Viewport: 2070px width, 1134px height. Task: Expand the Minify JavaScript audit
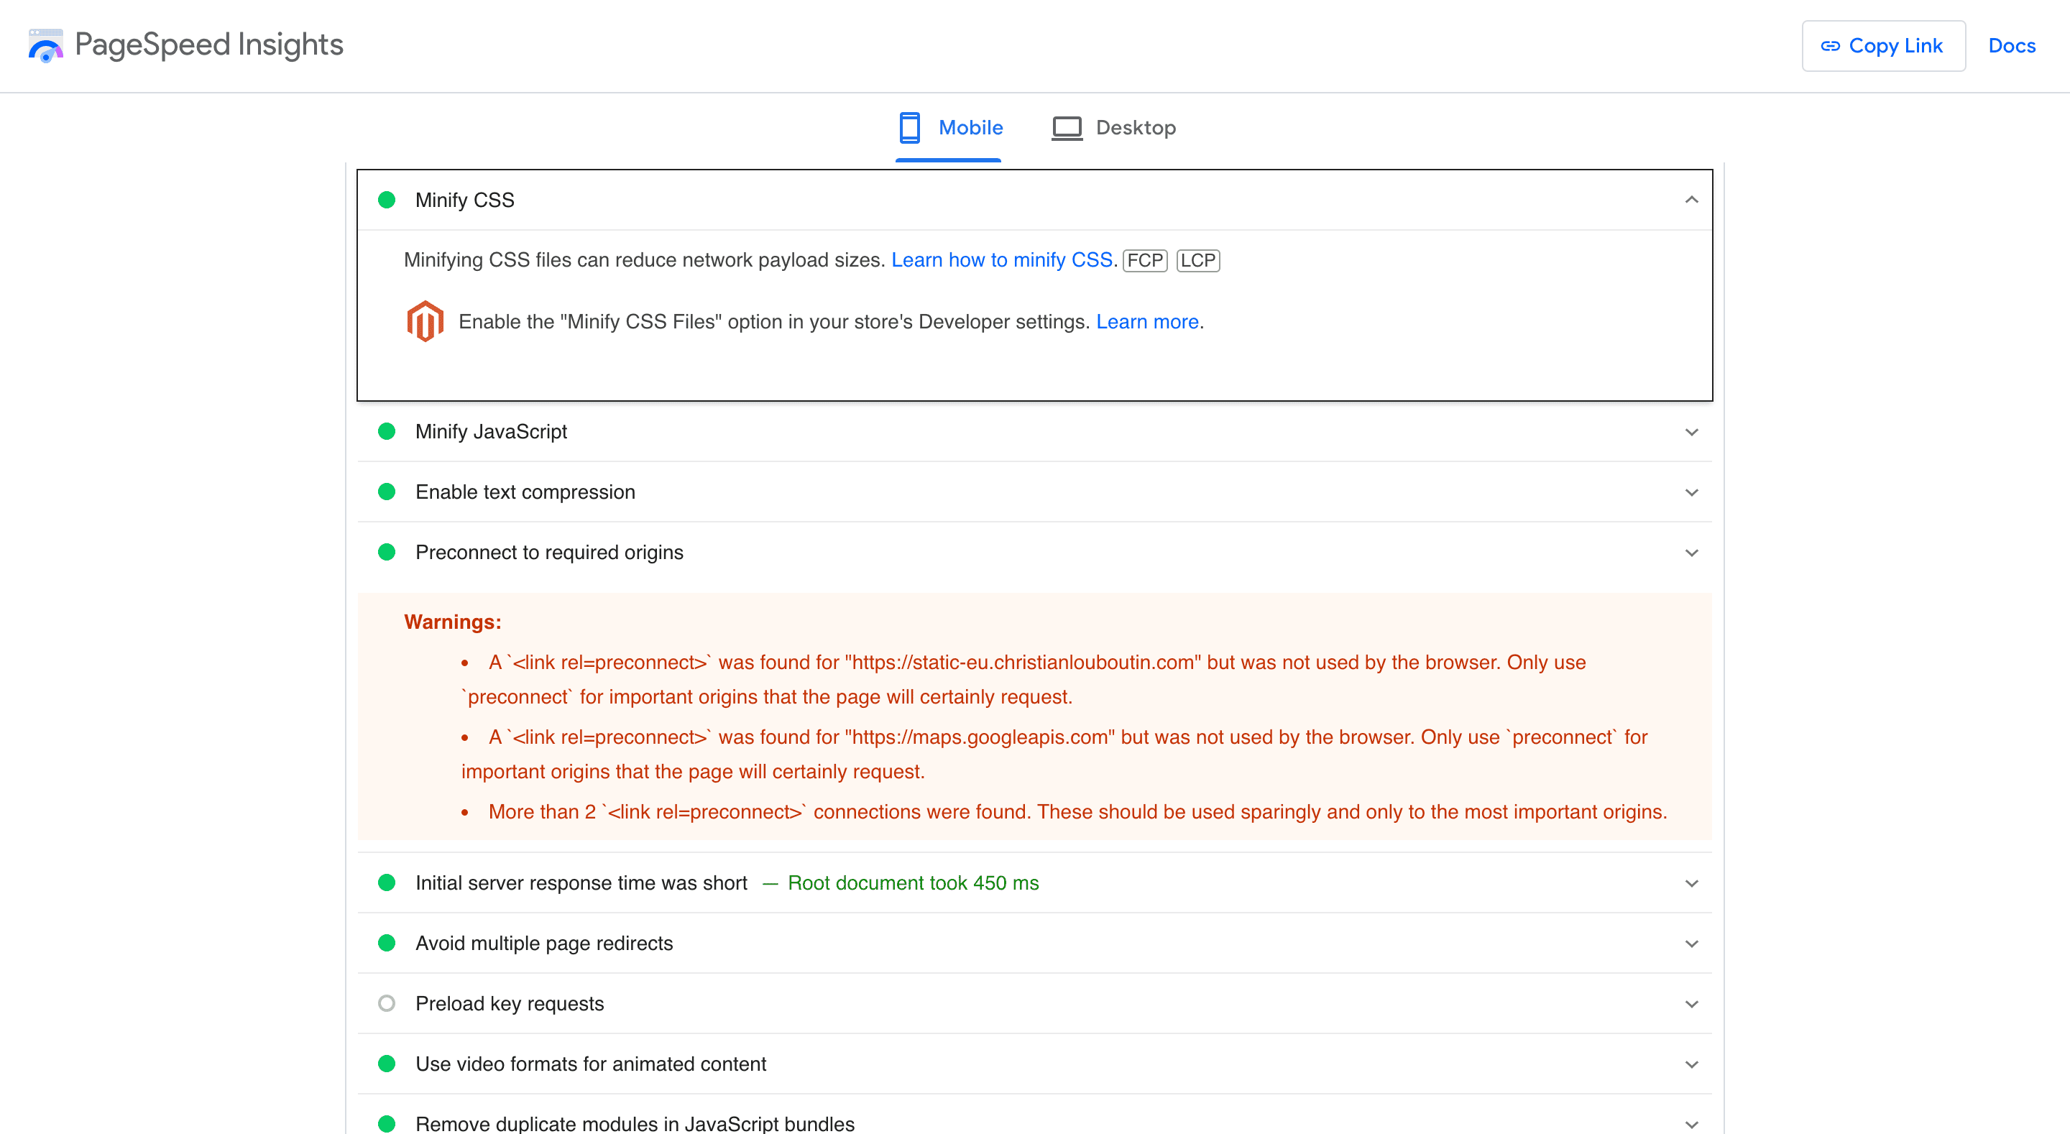tap(1693, 432)
